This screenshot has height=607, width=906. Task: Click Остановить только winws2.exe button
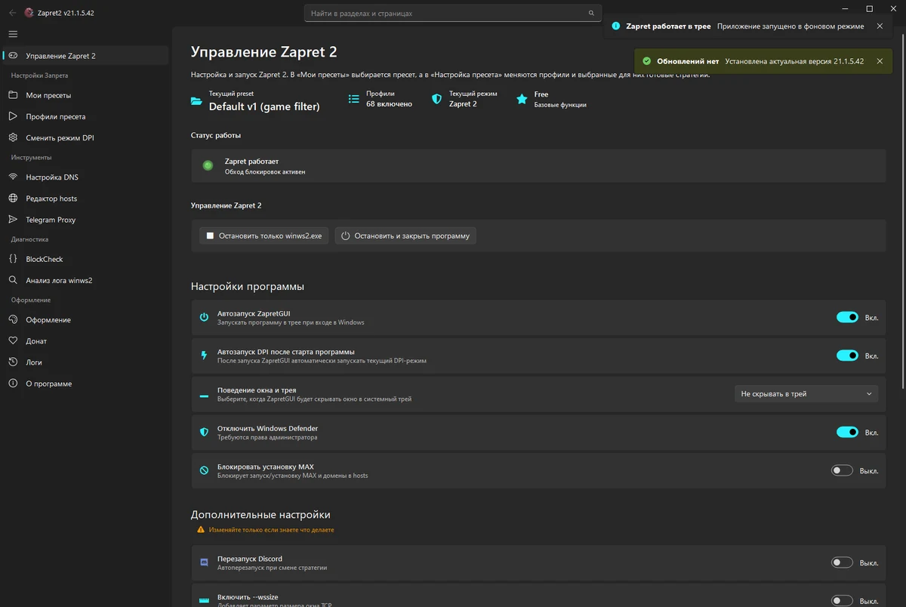tap(264, 236)
